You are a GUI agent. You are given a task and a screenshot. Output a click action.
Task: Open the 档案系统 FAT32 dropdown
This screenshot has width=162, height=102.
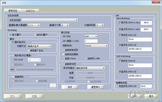click(x=96, y=46)
